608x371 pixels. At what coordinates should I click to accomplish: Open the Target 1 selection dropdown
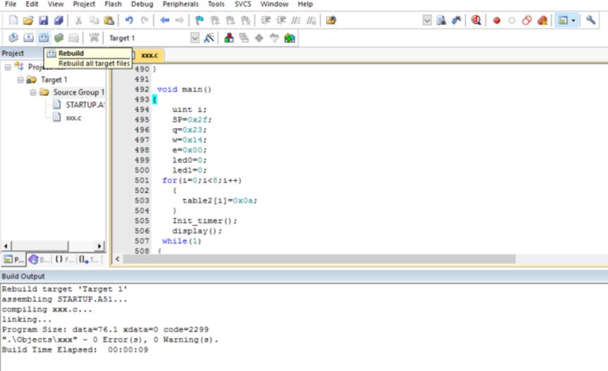coord(195,38)
